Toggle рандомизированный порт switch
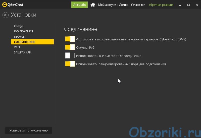 point(70,64)
